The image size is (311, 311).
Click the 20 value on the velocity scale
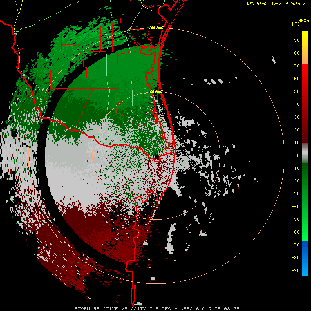coord(297,130)
